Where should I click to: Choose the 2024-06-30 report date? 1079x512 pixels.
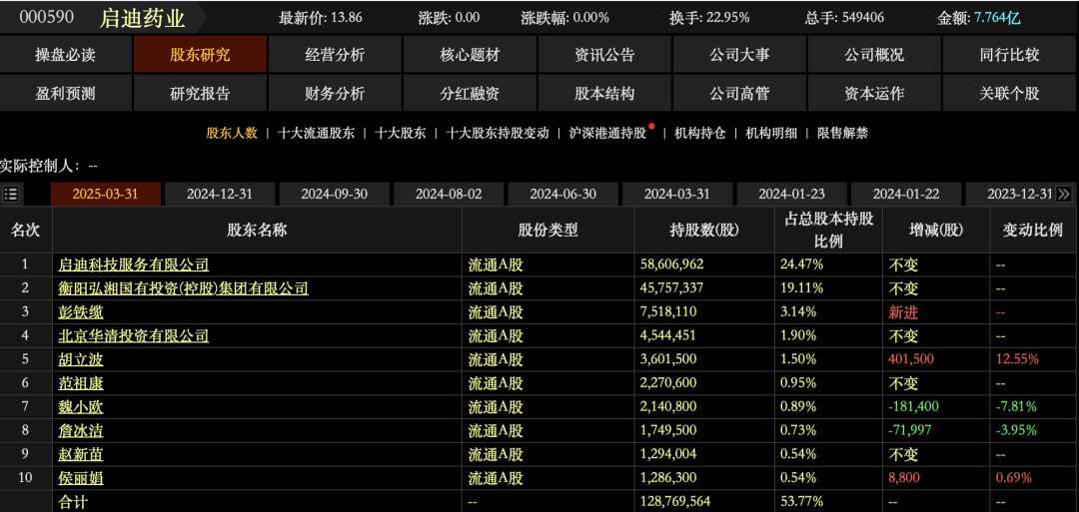[x=562, y=194]
